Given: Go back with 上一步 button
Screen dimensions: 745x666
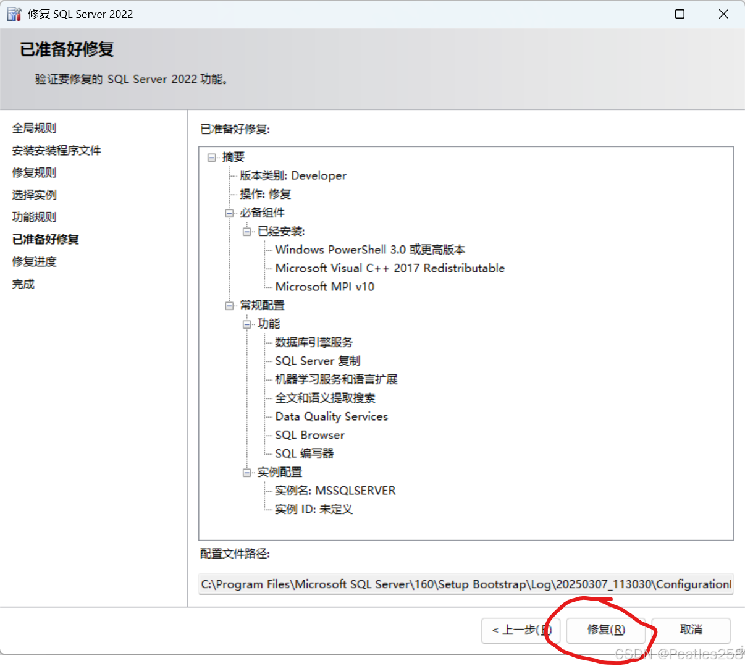Looking at the screenshot, I should (x=521, y=630).
